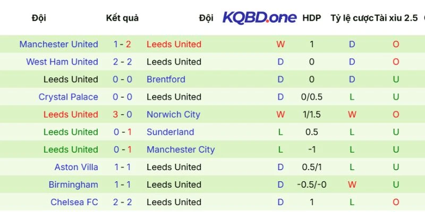Viewport: 425px width, 212px height.
Task: Select the Sunderland team link
Action: click(x=170, y=132)
